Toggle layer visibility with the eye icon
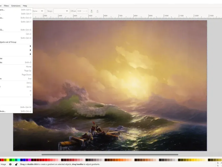 point(10,164)
